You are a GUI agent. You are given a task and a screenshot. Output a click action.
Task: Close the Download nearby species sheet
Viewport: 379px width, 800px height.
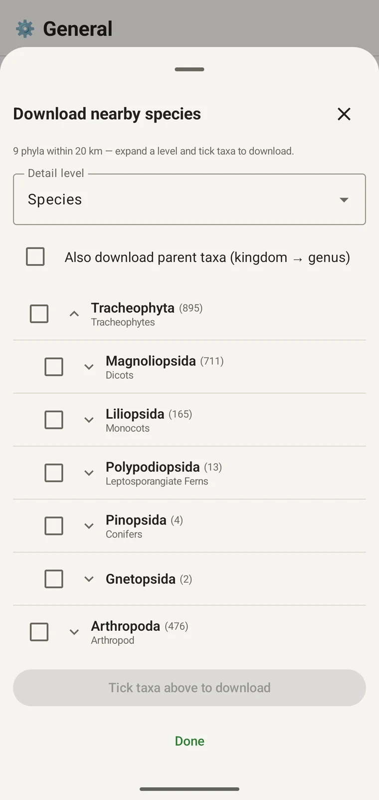click(344, 114)
